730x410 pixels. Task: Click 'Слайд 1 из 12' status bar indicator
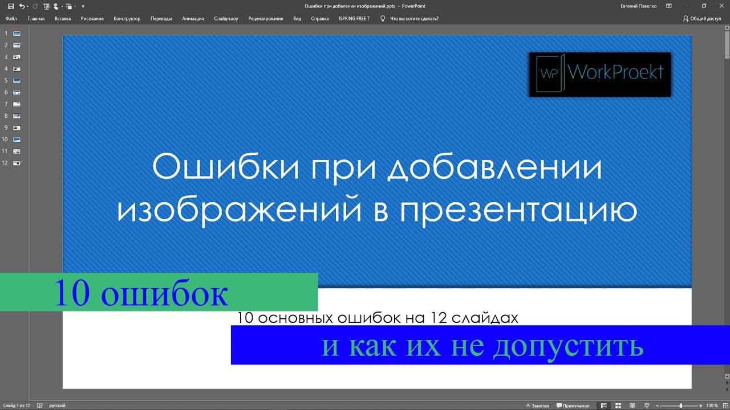[x=16, y=405]
